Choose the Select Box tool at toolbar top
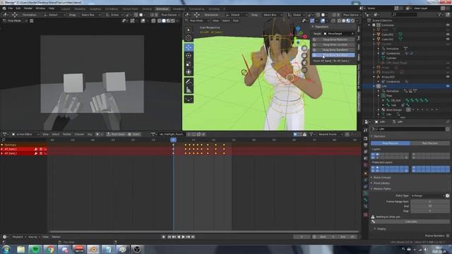The image size is (452, 254). [189, 30]
